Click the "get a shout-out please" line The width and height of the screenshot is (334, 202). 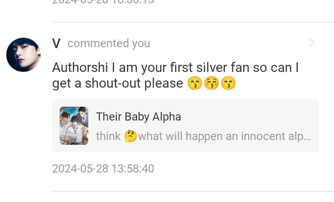[x=117, y=83]
